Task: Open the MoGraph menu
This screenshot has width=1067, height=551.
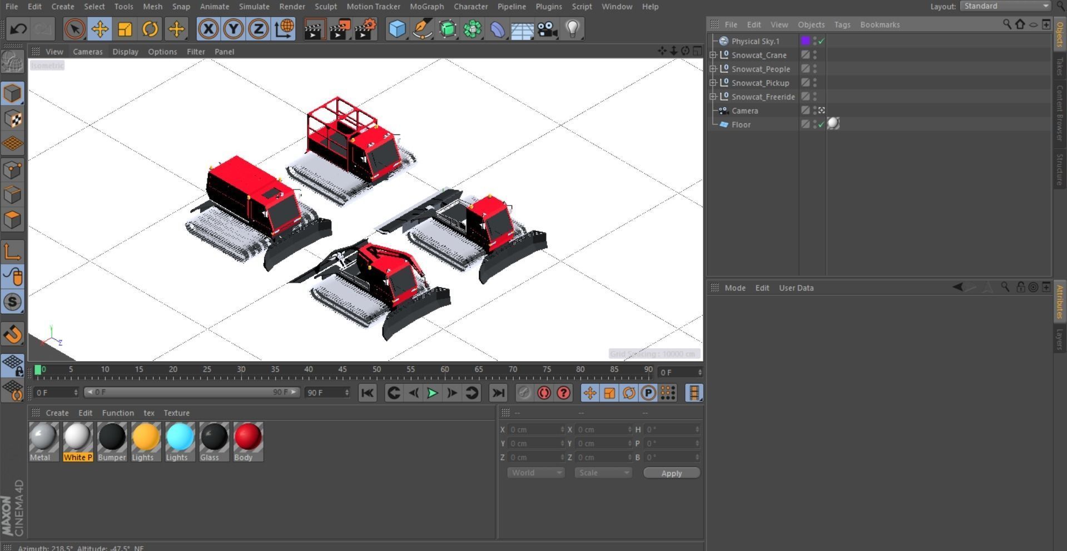Action: tap(426, 7)
